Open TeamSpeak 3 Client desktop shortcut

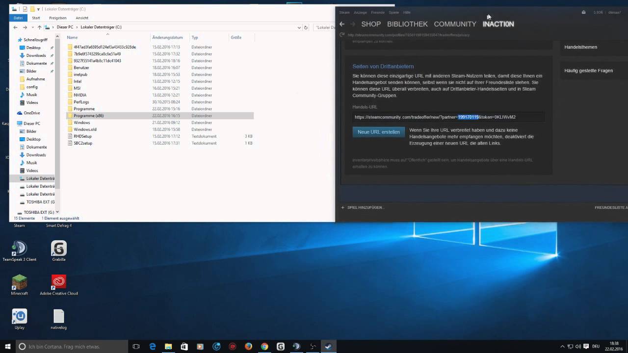19,251
